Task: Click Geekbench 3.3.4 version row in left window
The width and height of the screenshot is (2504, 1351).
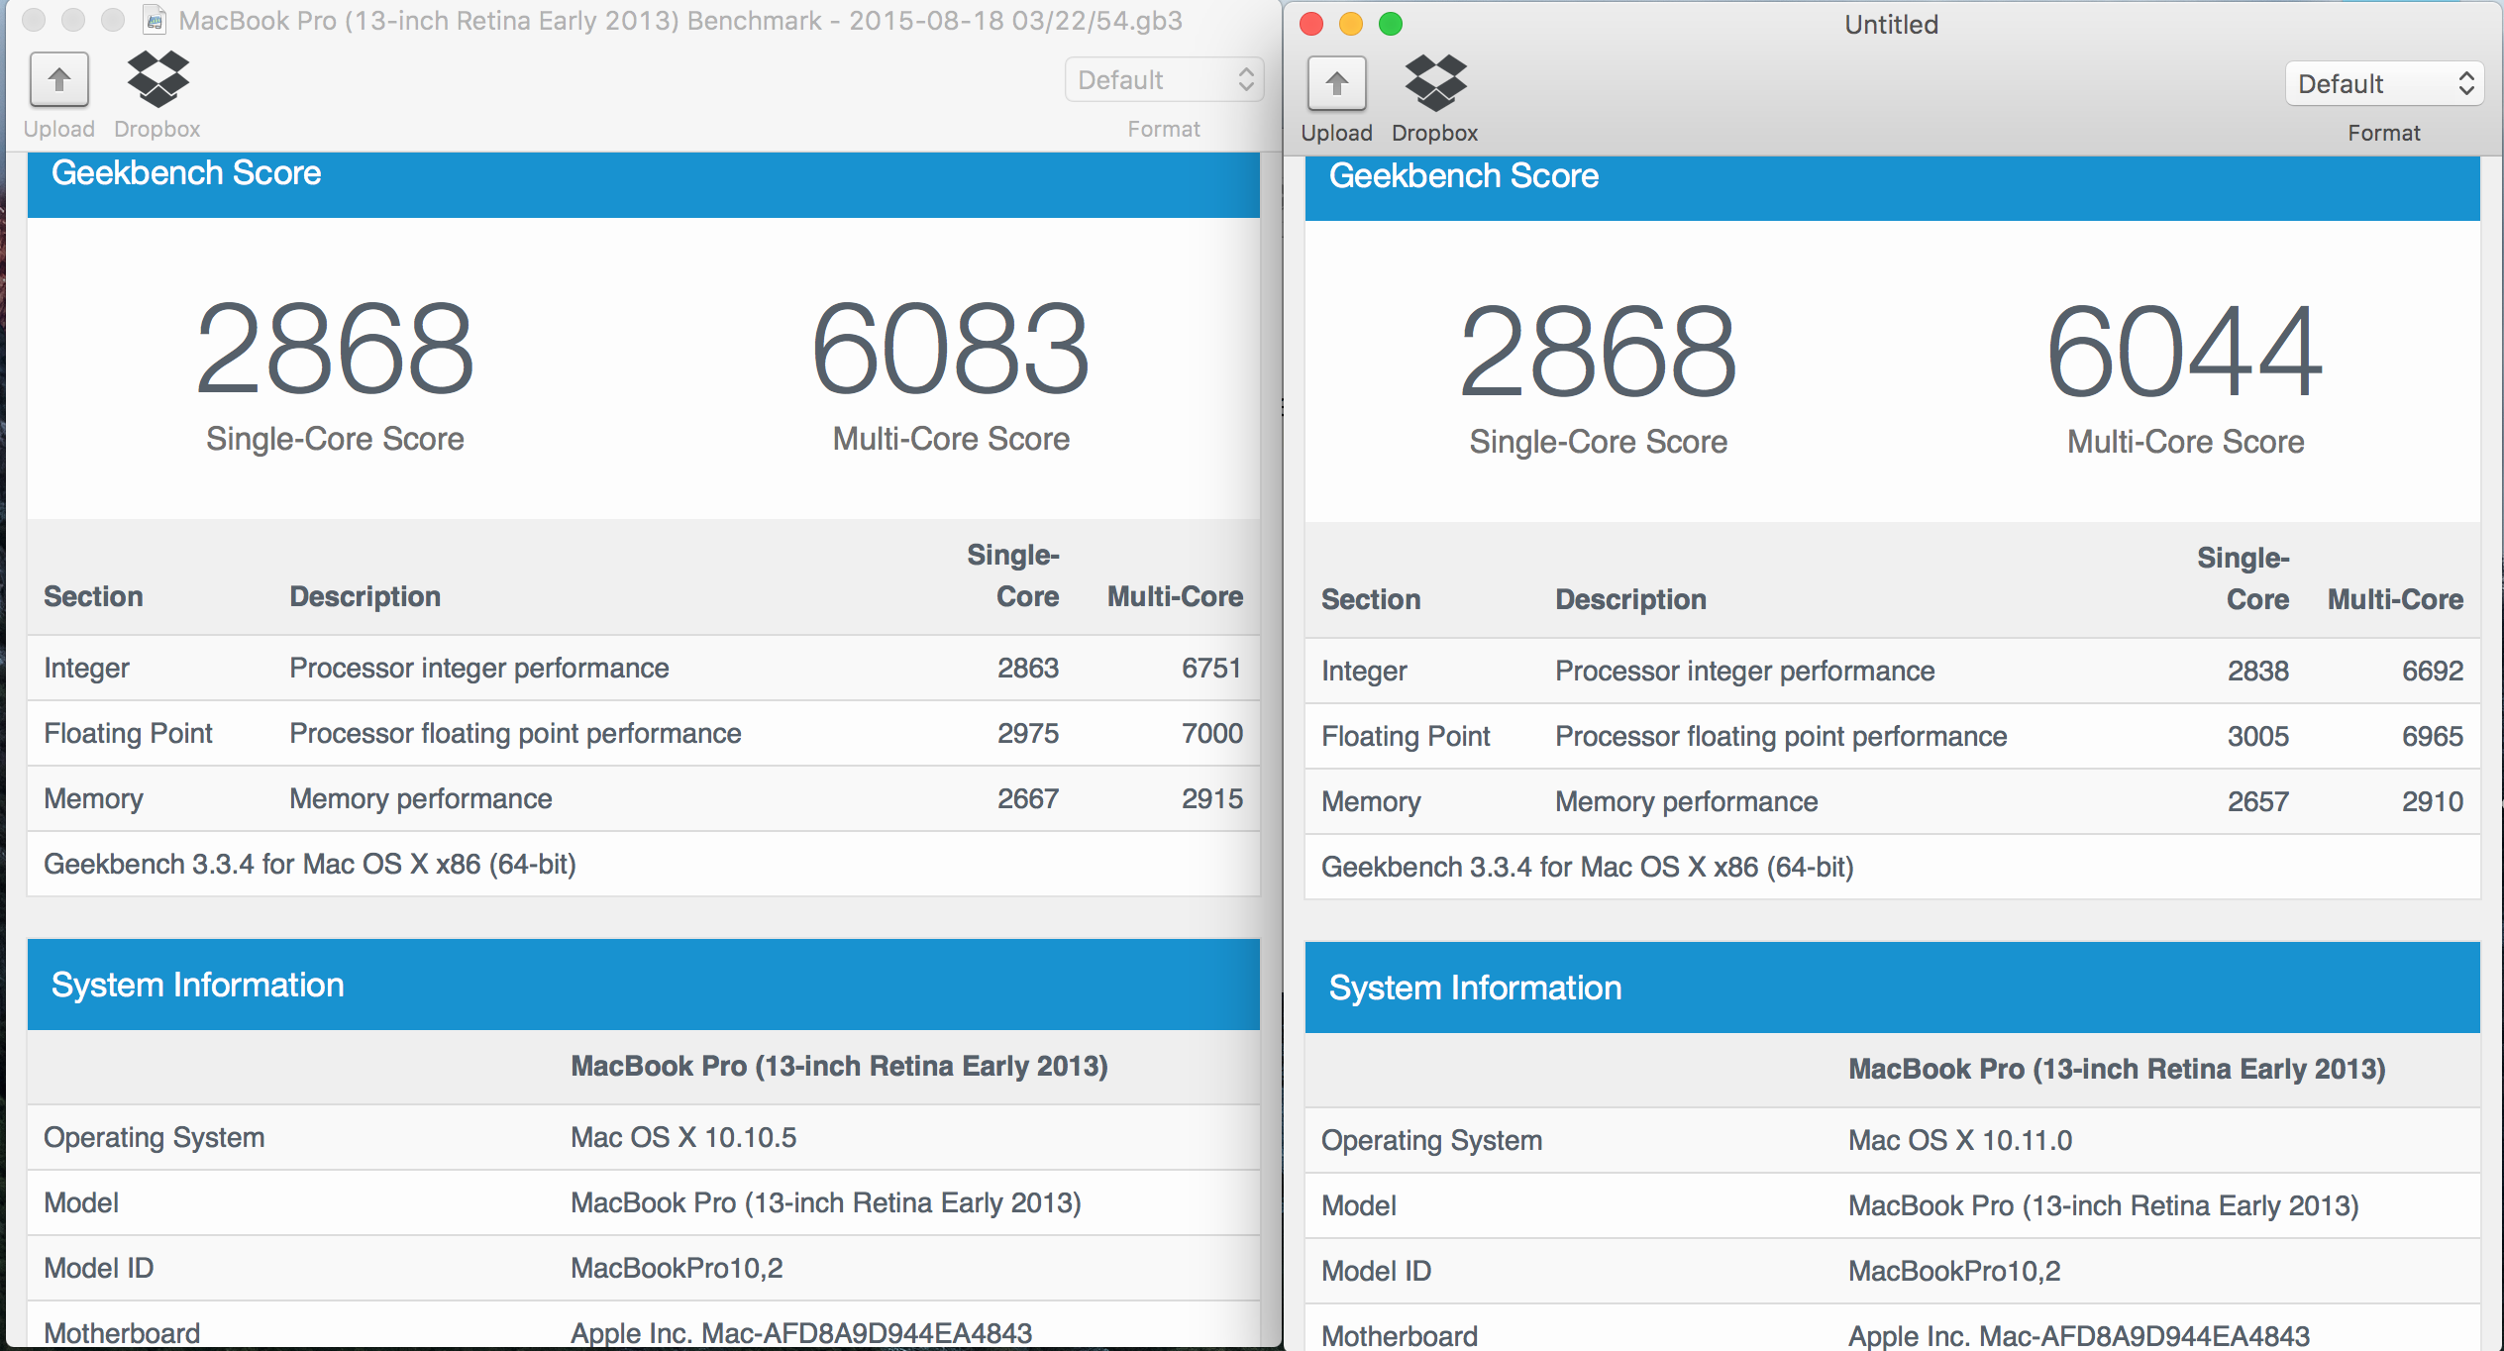Action: pos(644,864)
